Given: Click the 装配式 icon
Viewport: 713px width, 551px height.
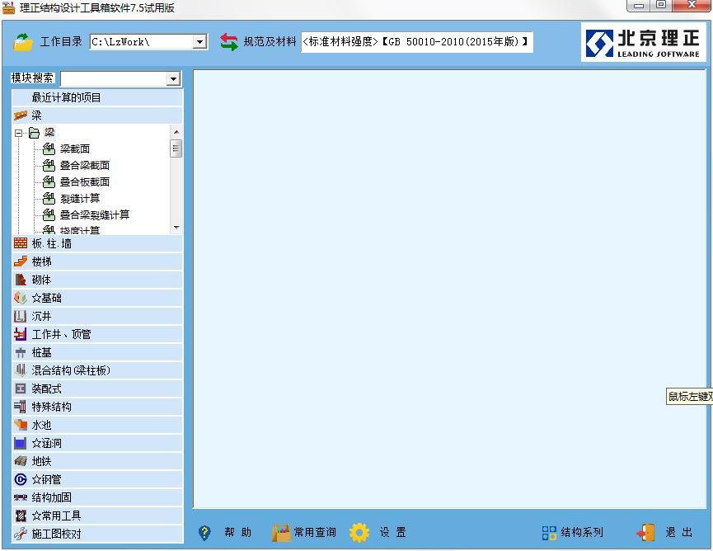Looking at the screenshot, I should pyautogui.click(x=21, y=389).
